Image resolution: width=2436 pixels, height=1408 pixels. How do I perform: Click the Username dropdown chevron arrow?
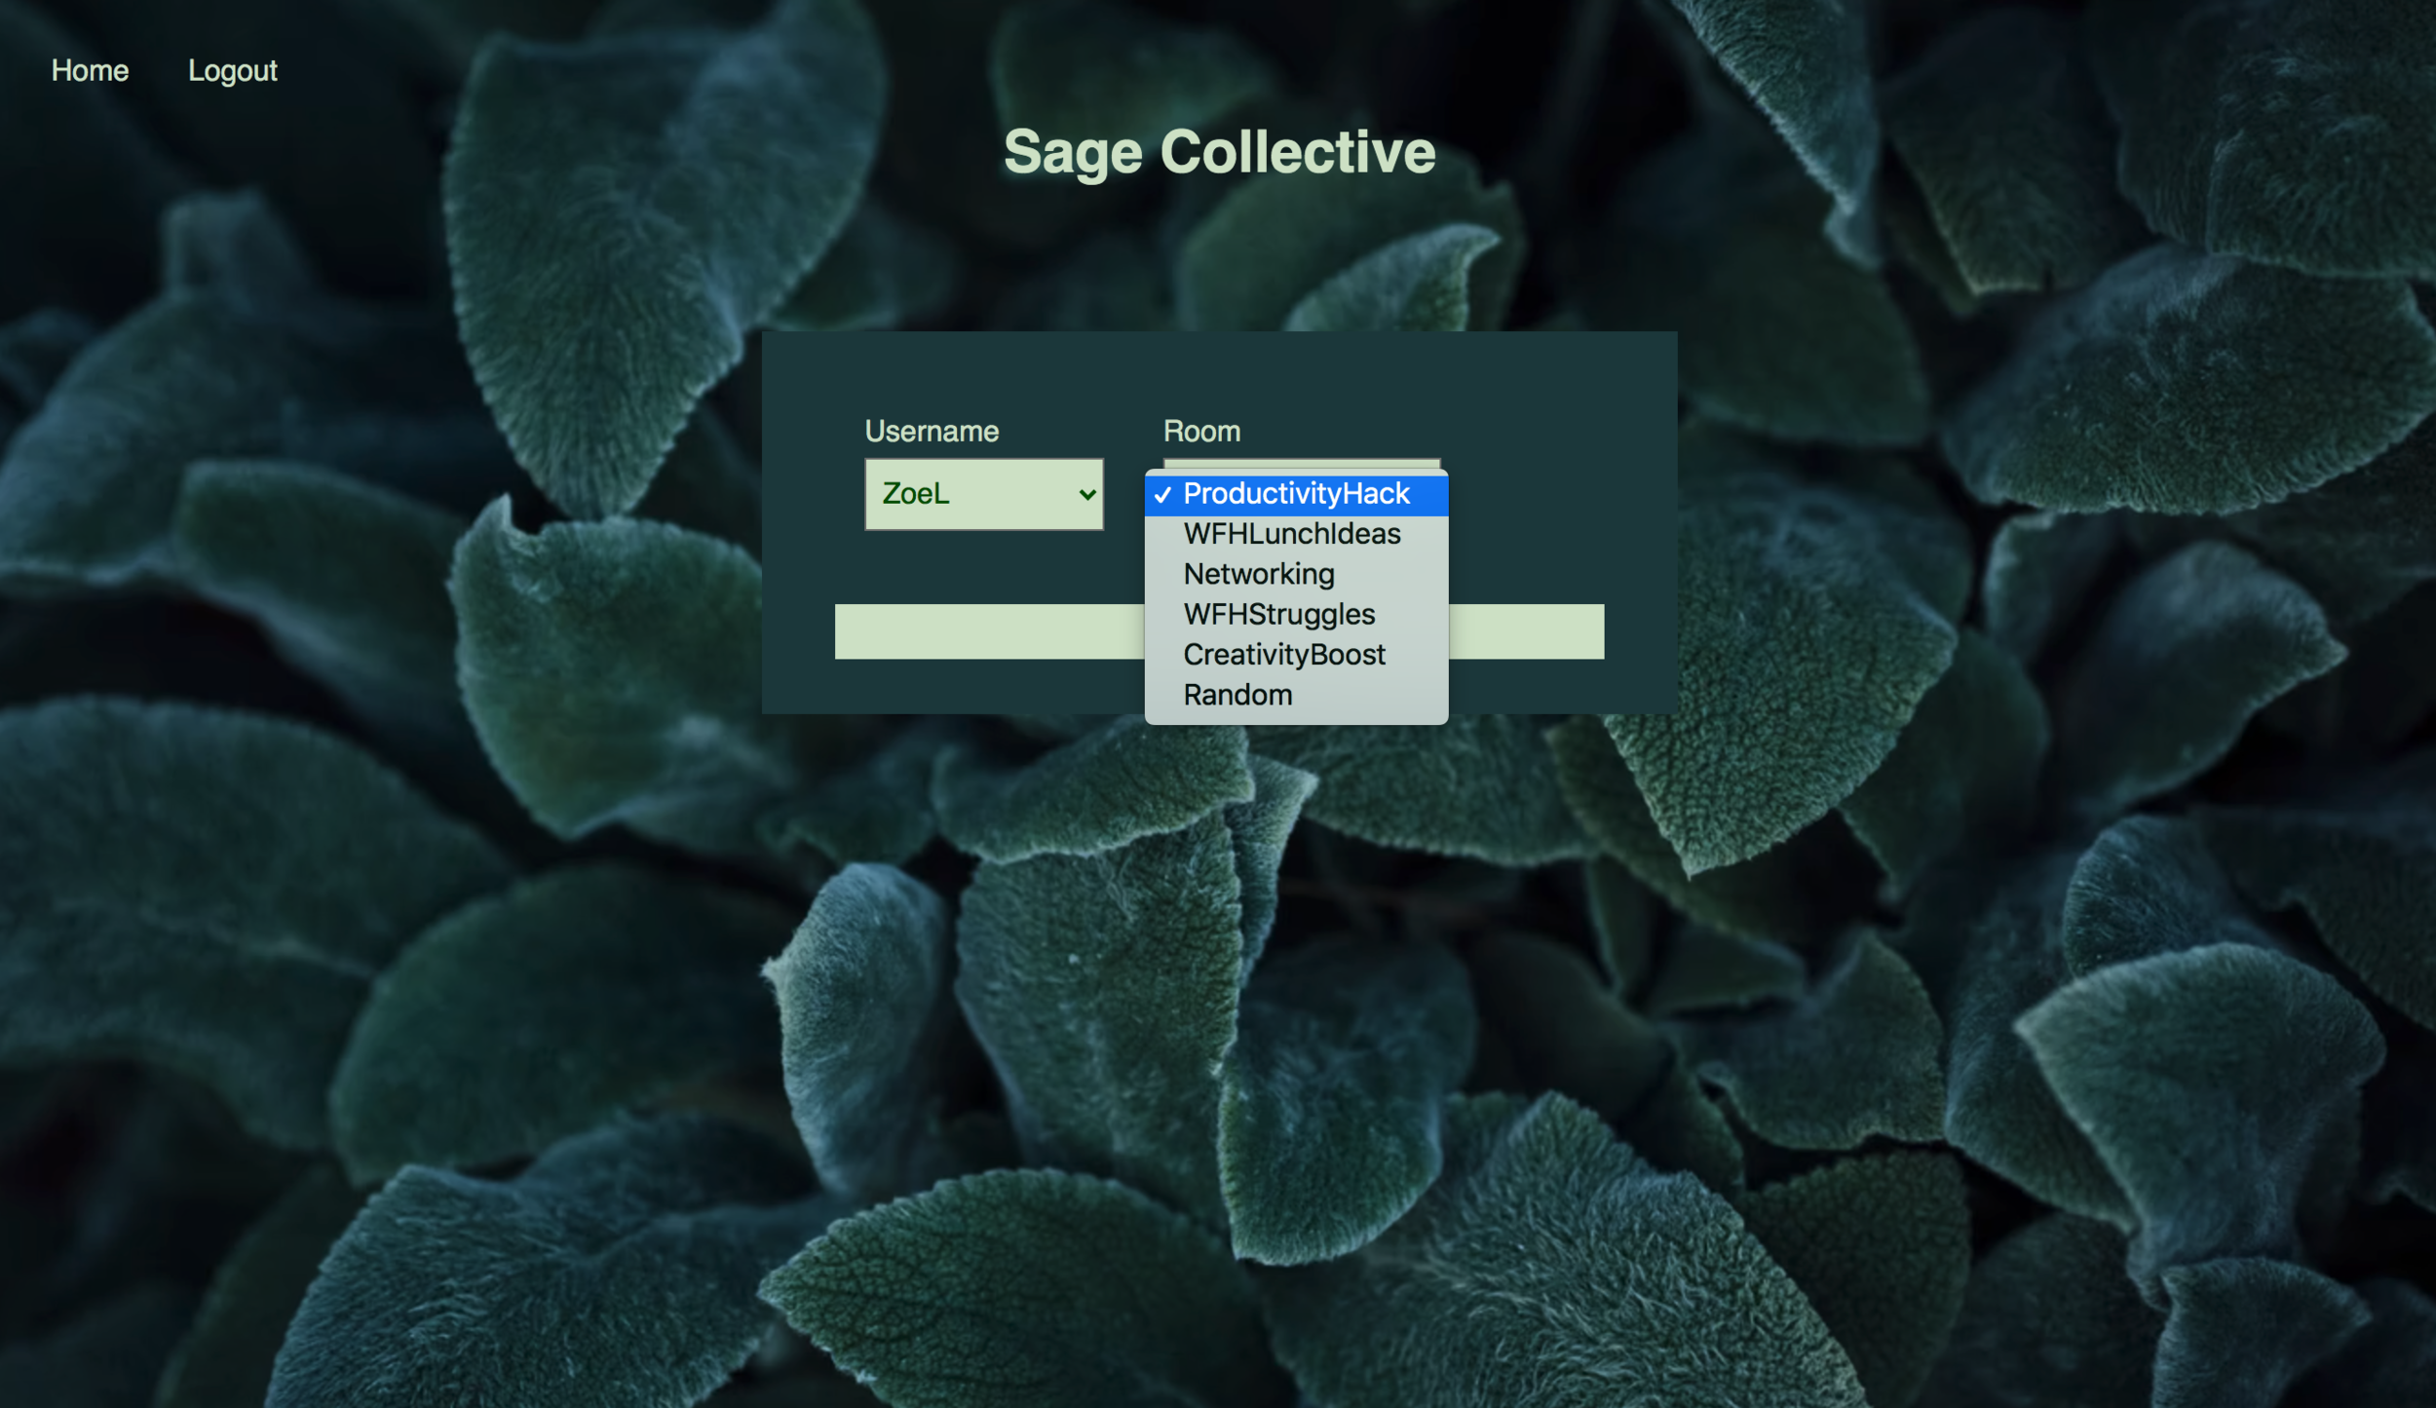click(x=1086, y=495)
